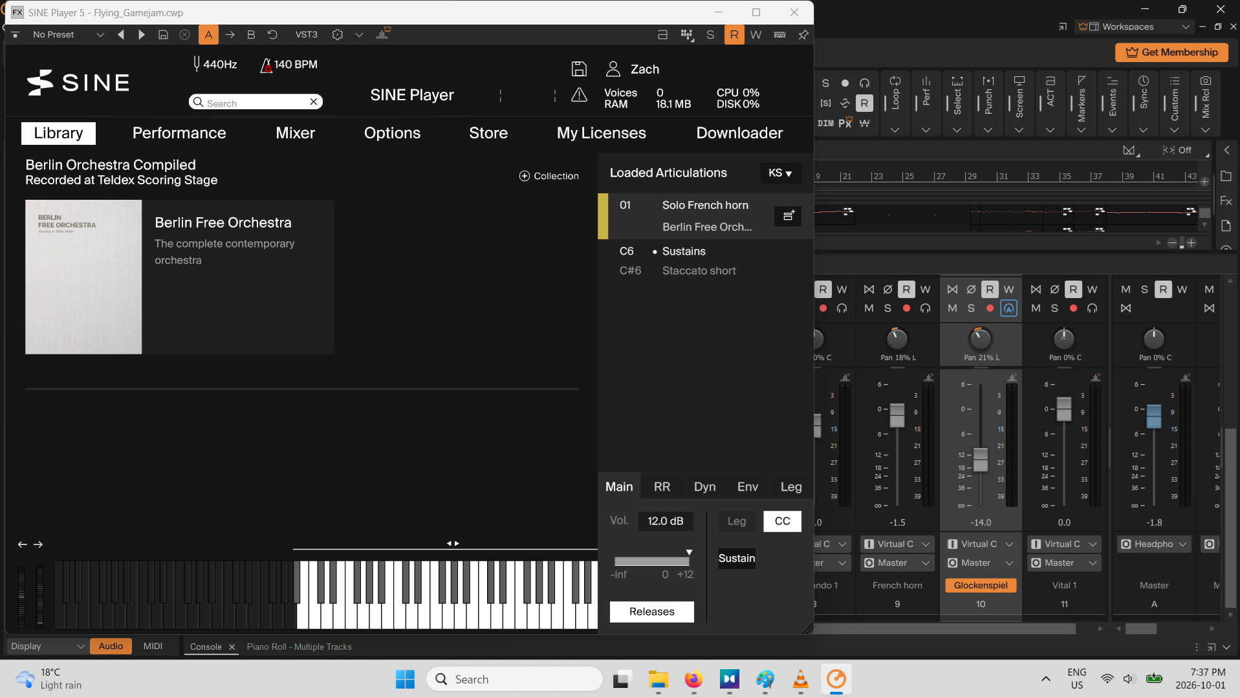The image size is (1240, 697).
Task: Open French horn input Virtual C dropdown
Action: click(897, 544)
